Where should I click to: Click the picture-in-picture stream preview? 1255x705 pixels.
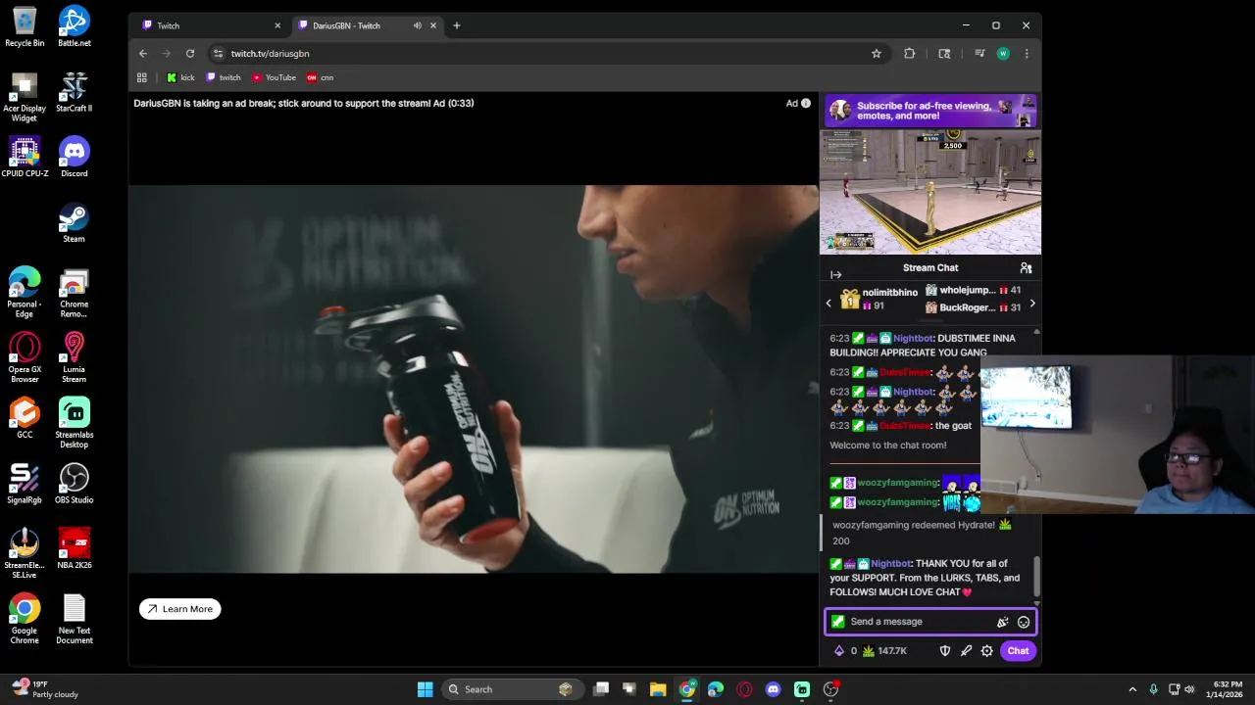930,192
